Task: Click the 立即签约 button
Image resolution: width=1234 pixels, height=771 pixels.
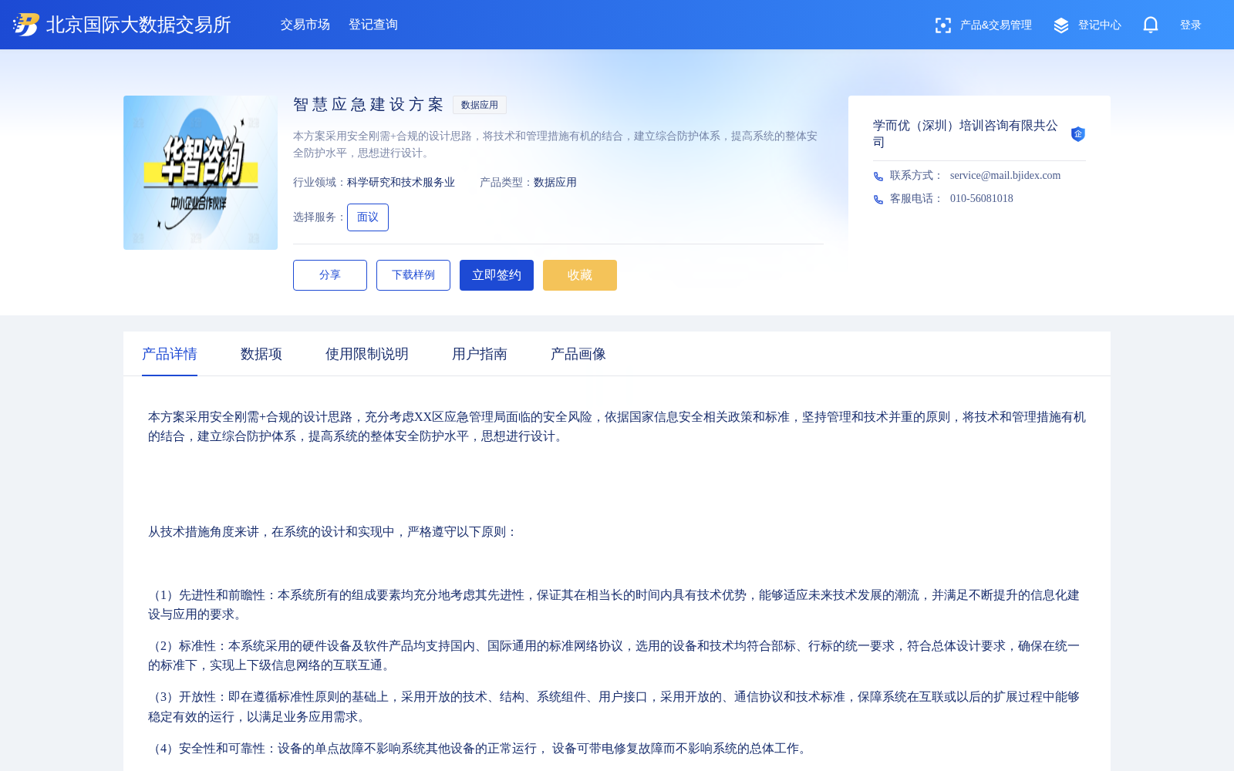Action: pos(497,275)
